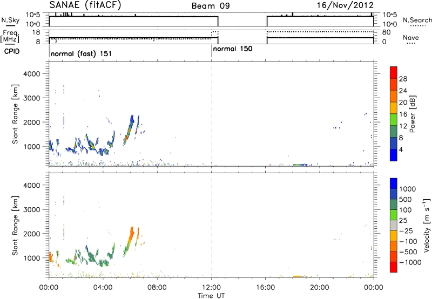
Task: Click the strong echo streak near 06:00 in power panel
Action: [129, 130]
